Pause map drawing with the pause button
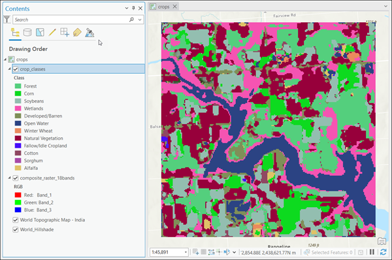This screenshot has width=392, height=260. pyautogui.click(x=372, y=252)
